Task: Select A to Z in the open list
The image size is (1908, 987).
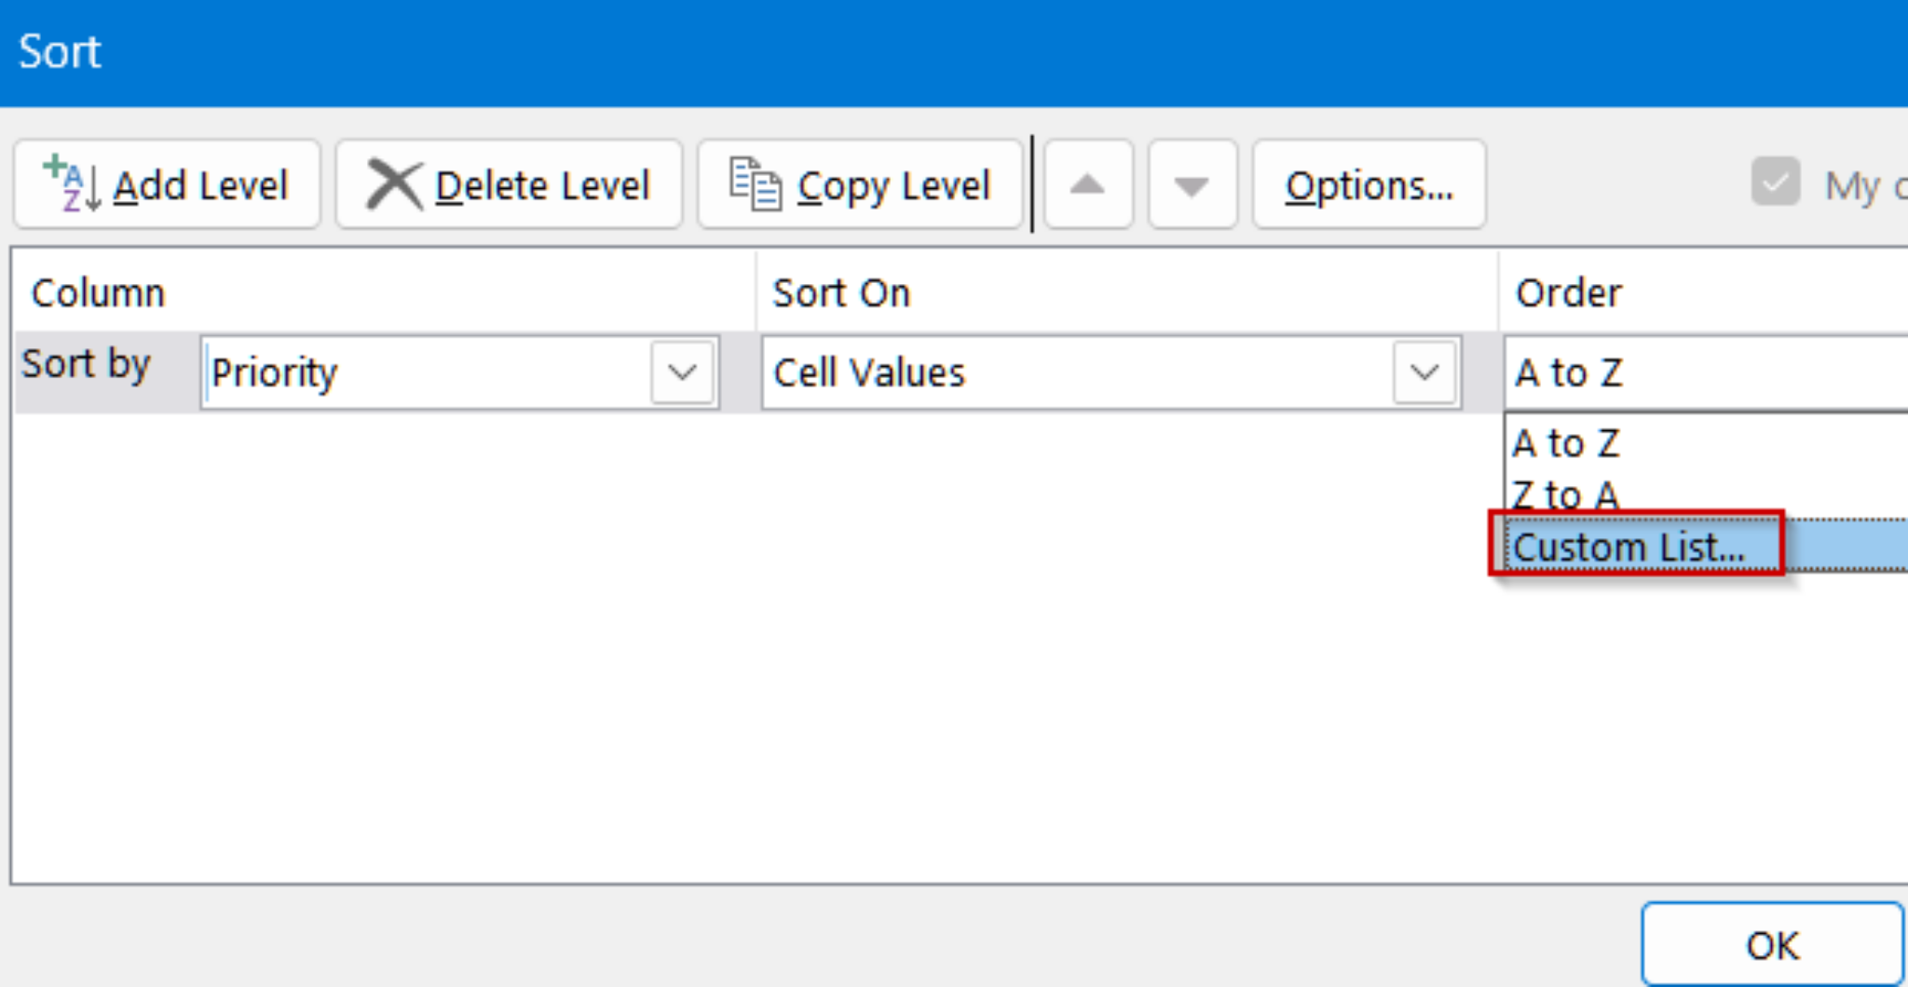Action: (x=1567, y=443)
